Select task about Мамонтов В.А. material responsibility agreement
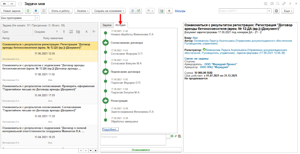The width and height of the screenshot is (300, 154). [49, 135]
